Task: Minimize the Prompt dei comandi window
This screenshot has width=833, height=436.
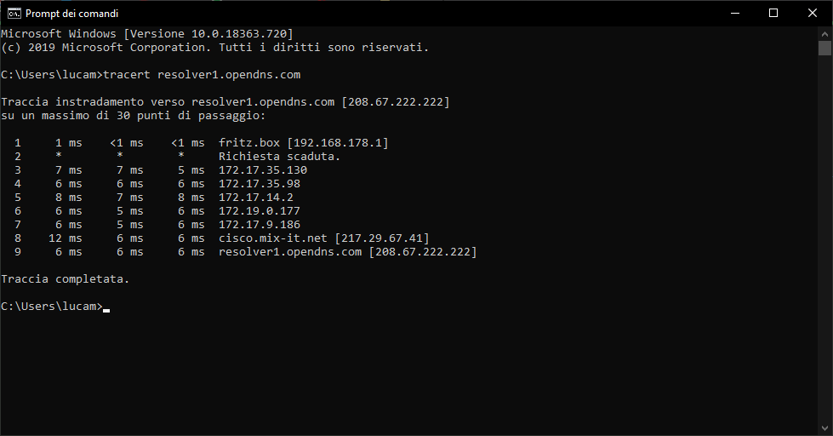Action: coord(734,14)
